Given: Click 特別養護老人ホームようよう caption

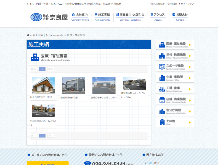Looking at the screenshot, I should pos(43,123).
